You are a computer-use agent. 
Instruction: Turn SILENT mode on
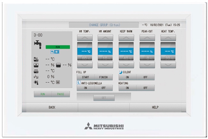127,77
